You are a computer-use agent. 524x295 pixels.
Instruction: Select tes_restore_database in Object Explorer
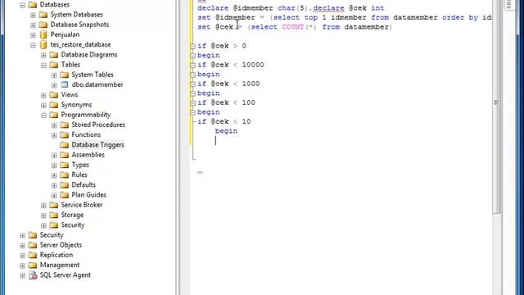80,44
